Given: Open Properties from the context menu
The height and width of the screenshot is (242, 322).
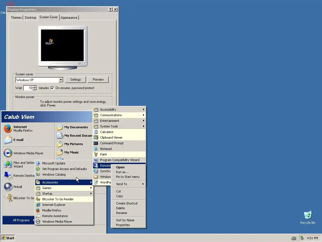Looking at the screenshot, I should click(128, 225).
